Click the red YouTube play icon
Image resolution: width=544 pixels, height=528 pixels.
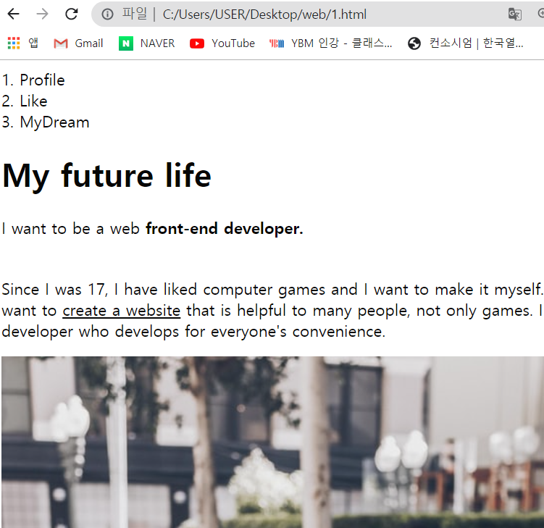pos(197,43)
